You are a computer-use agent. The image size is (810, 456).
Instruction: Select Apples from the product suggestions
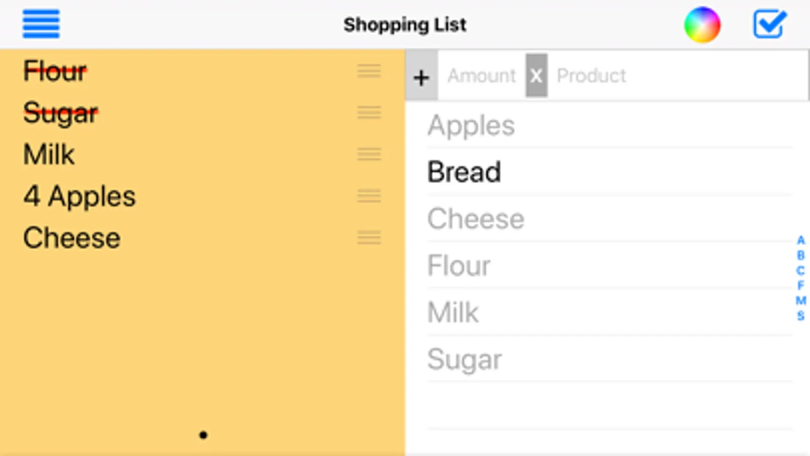pyautogui.click(x=471, y=125)
